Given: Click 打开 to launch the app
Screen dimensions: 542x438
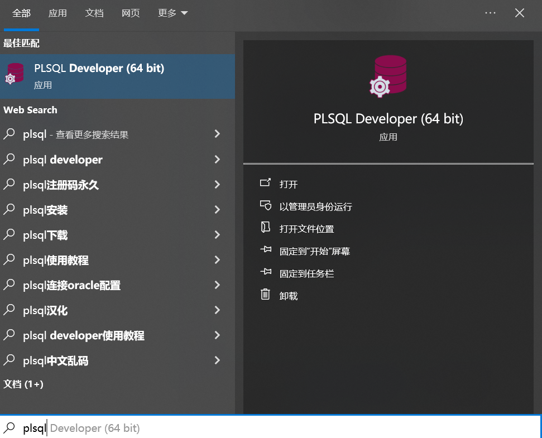Looking at the screenshot, I should (289, 184).
